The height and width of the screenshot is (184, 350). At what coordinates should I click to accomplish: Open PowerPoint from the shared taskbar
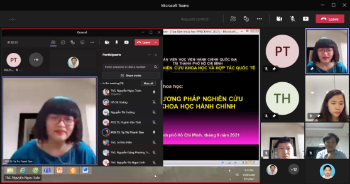click(60, 170)
